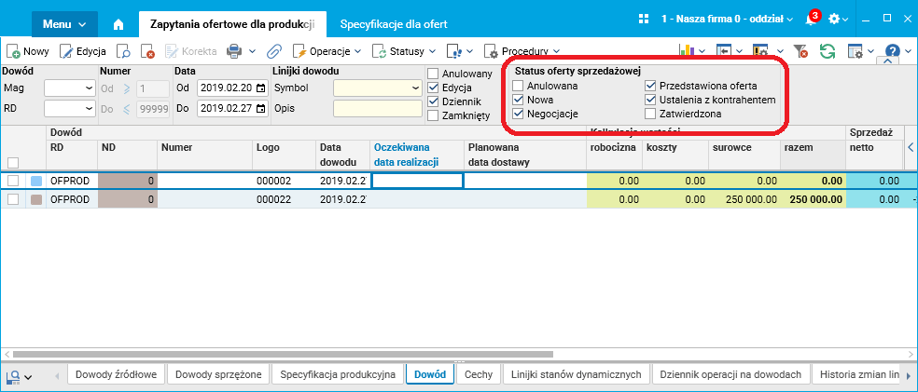The height and width of the screenshot is (392, 918).
Task: Expand the Menu dropdown
Action: (64, 24)
